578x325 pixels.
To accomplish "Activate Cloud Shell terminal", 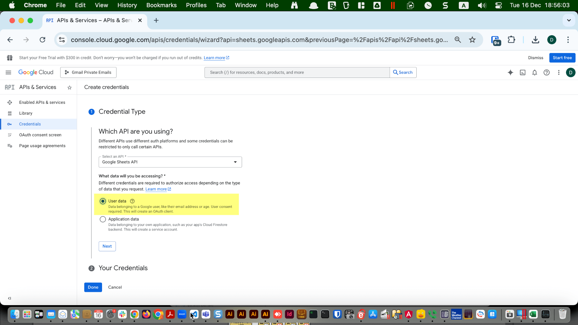I will pyautogui.click(x=523, y=72).
